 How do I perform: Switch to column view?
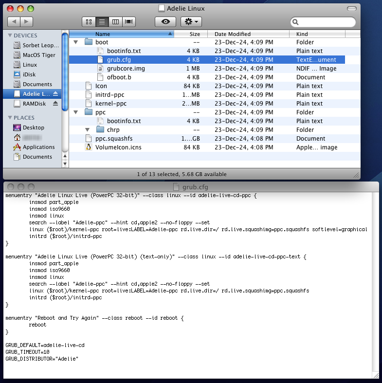115,22
